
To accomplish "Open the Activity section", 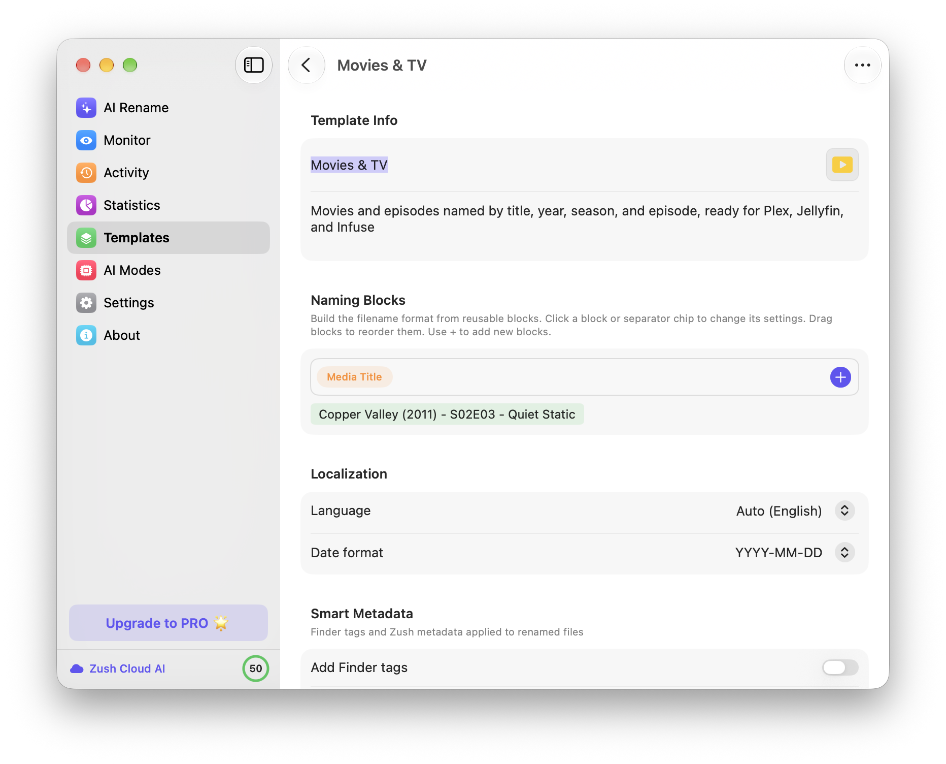I will [x=168, y=173].
